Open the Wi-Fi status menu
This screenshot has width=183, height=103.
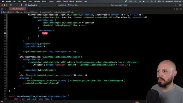pyautogui.click(x=152, y=1)
